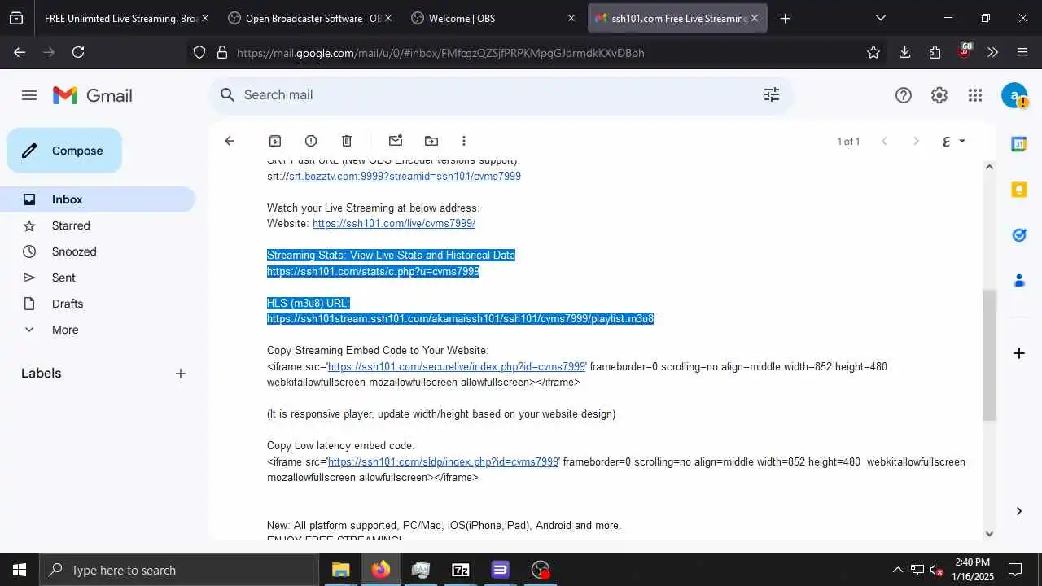Archive this email
The width and height of the screenshot is (1042, 586).
(275, 141)
